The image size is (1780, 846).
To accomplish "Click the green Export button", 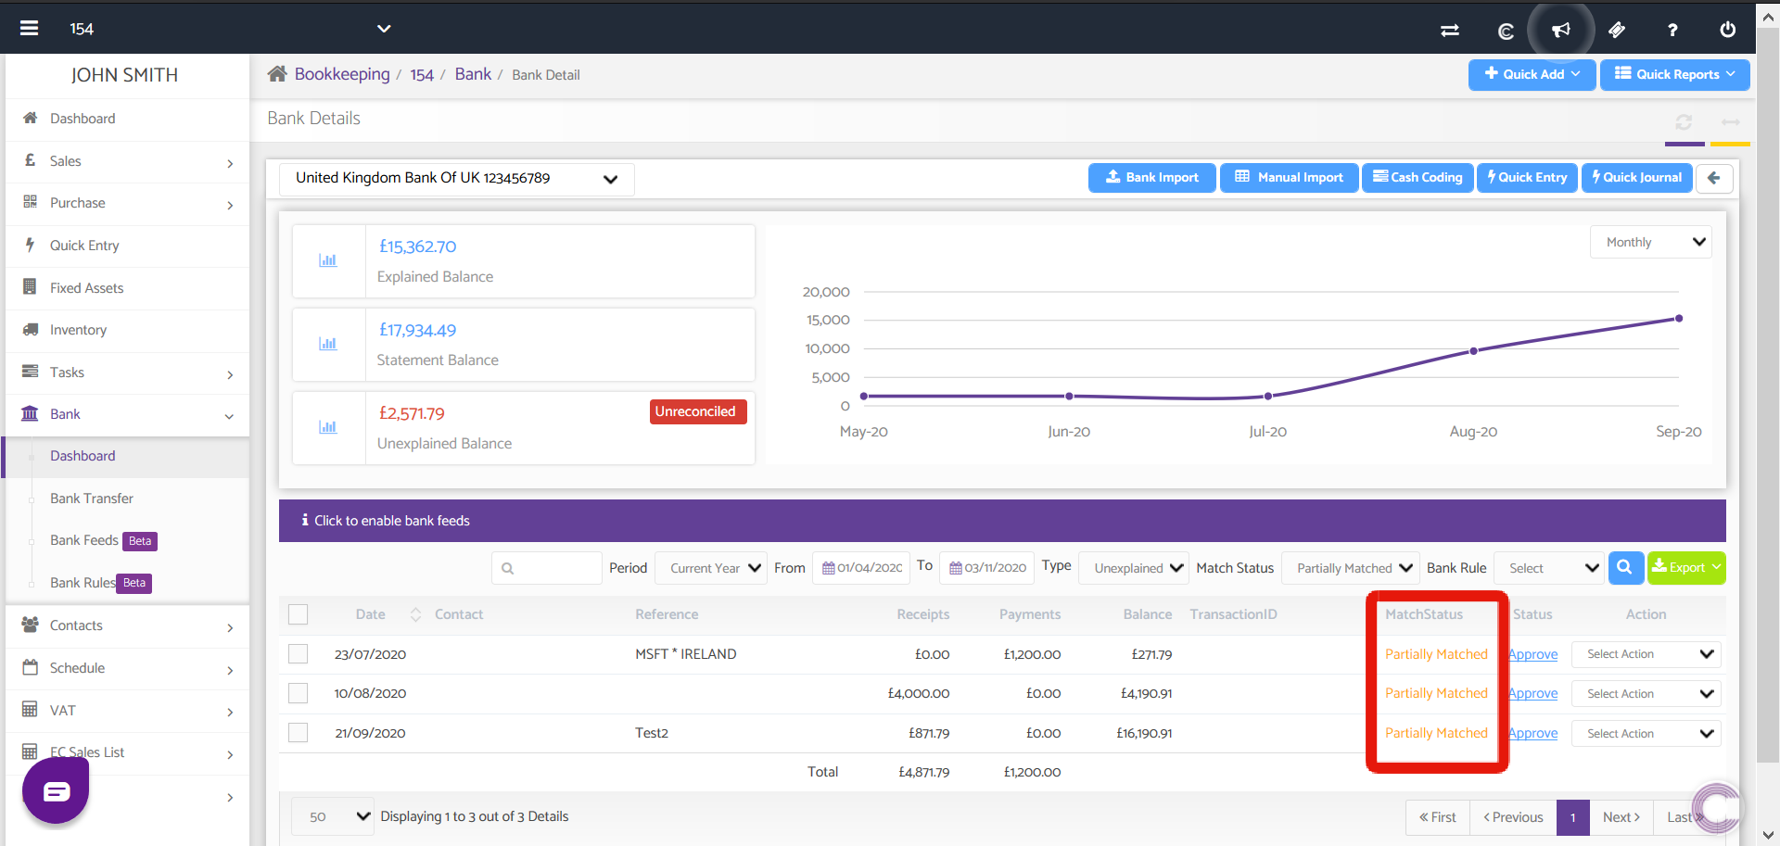I will click(1686, 567).
